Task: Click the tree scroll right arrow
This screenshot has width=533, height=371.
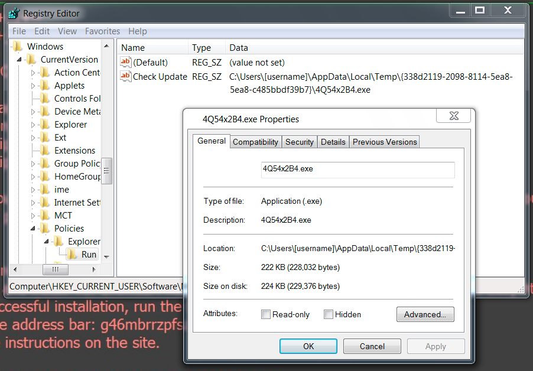Action: click(94, 269)
